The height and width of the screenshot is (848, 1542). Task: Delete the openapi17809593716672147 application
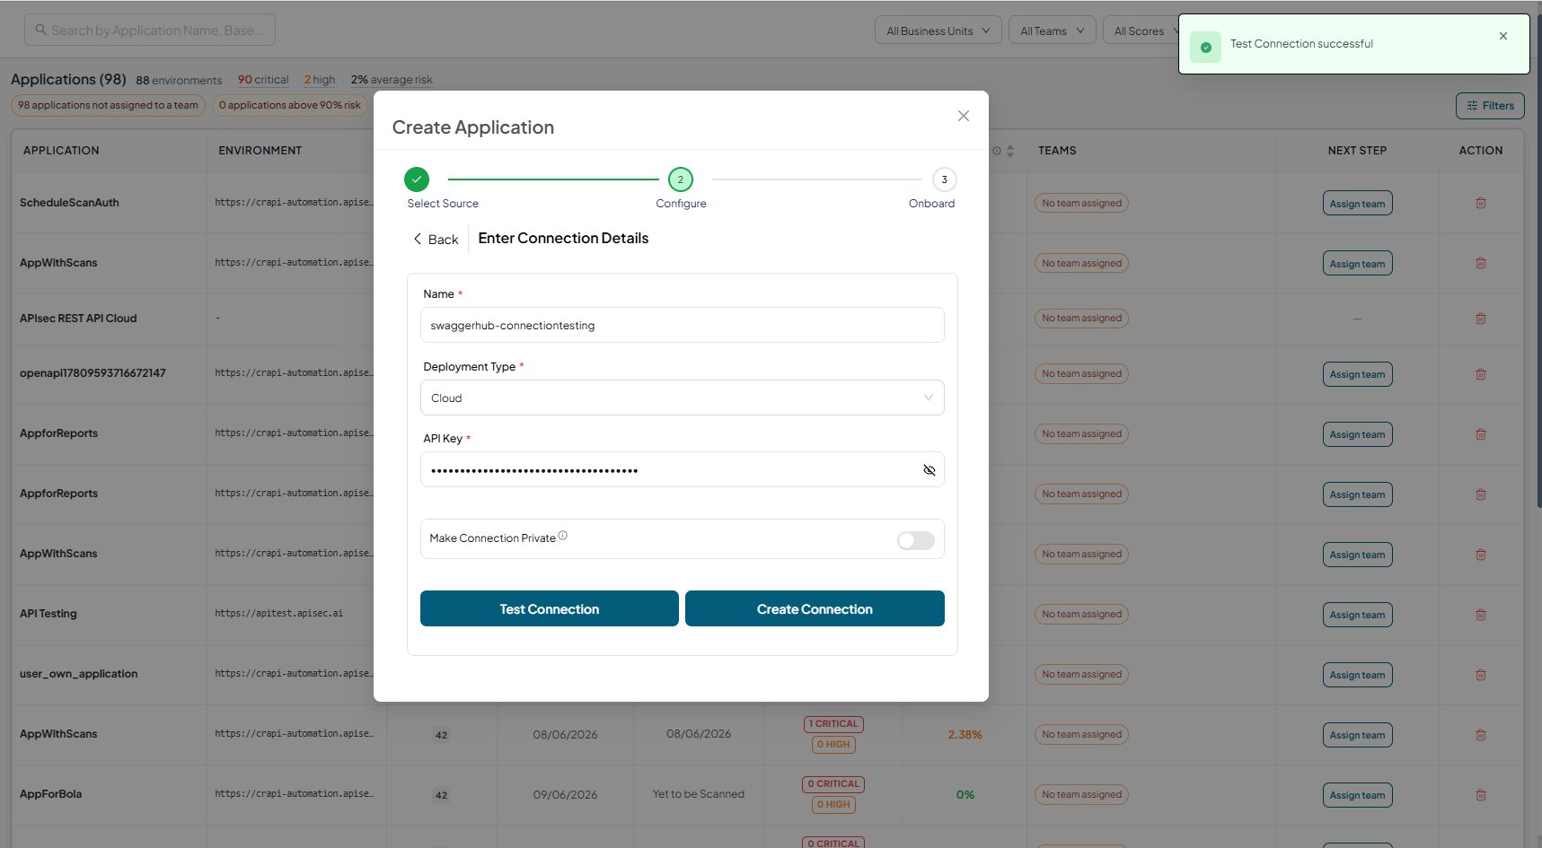coord(1481,374)
